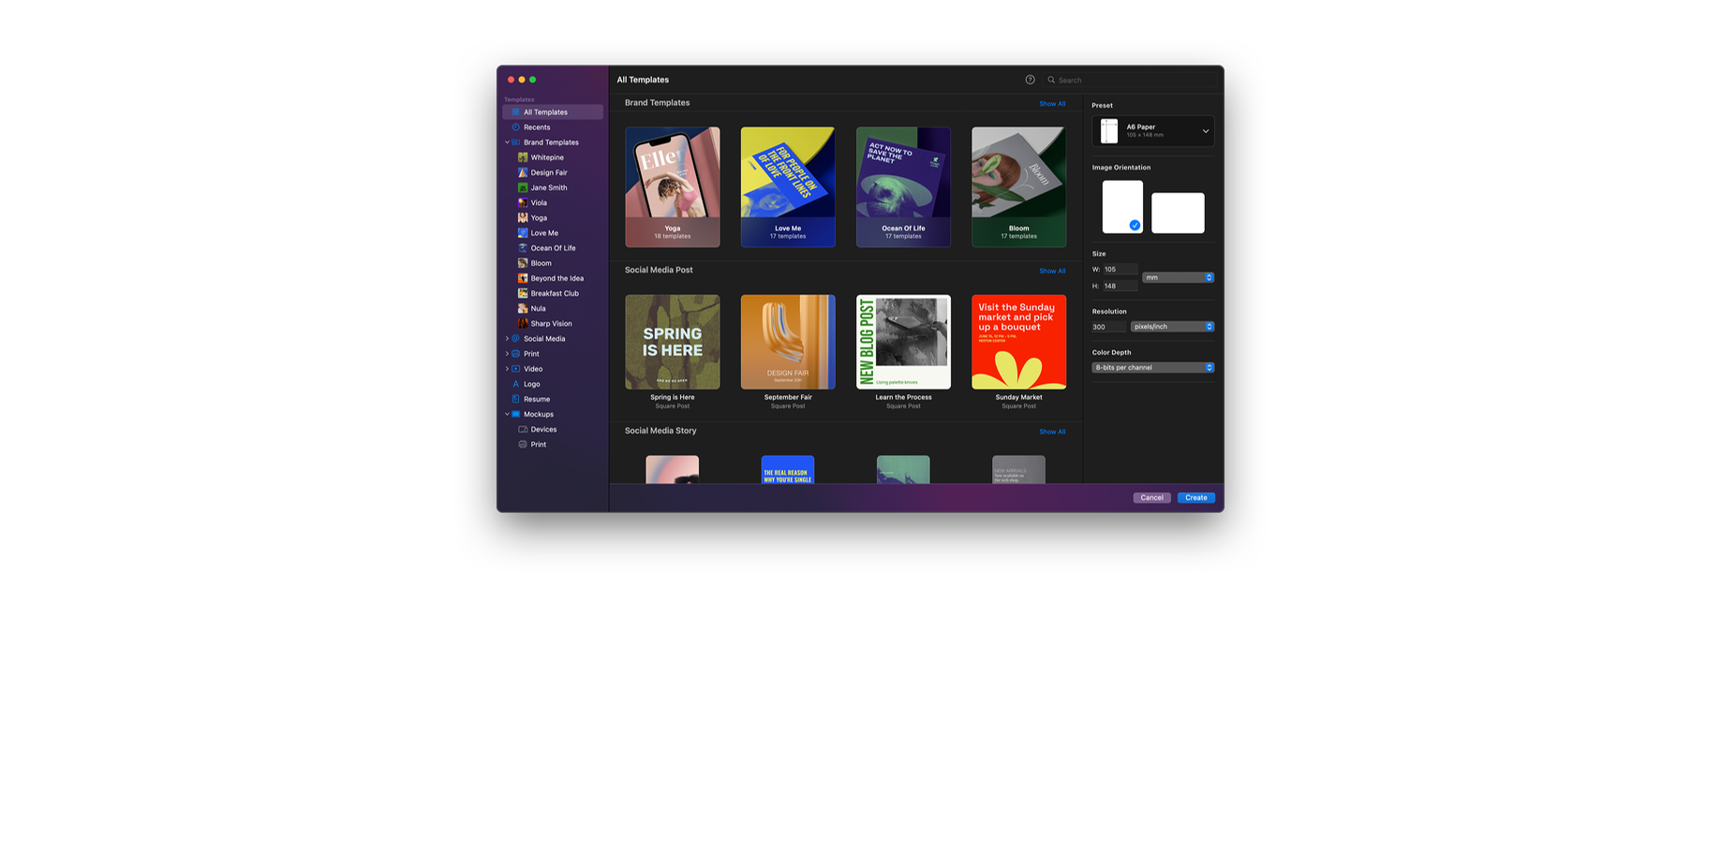
Task: Click the Whitepine brand thumbnail icon
Action: point(523,157)
